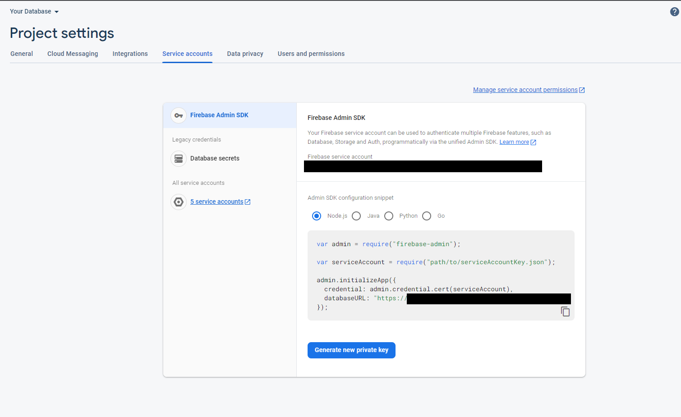Image resolution: width=681 pixels, height=417 pixels.
Task: Copy the configuration snippet with the copy icon
Action: coord(565,312)
